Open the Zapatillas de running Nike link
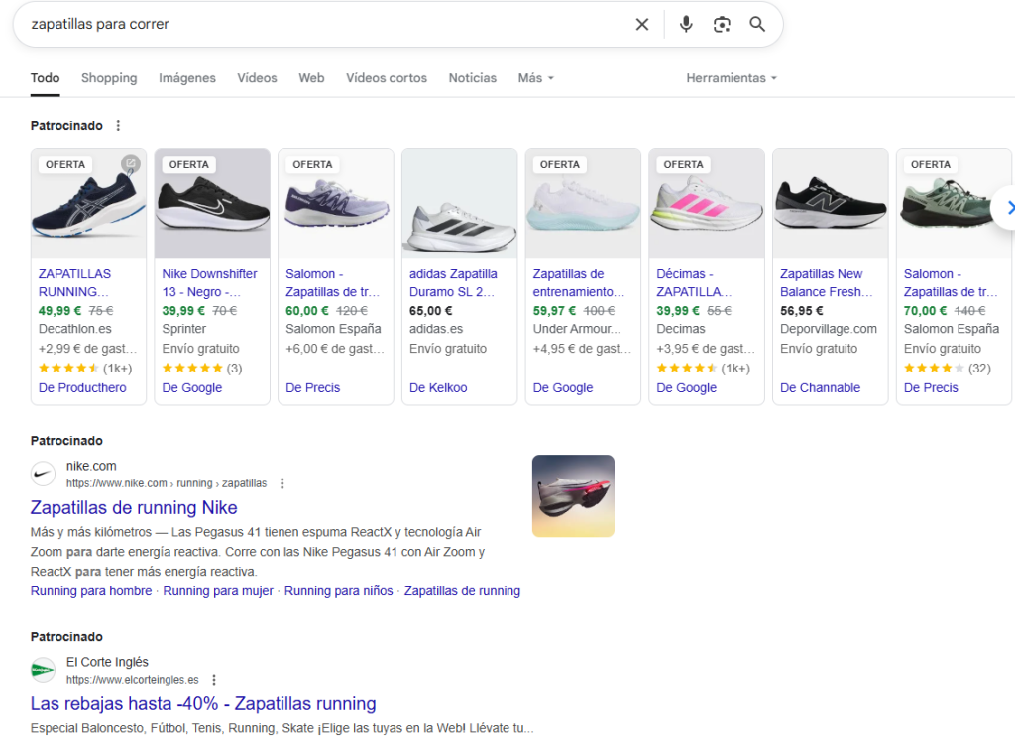Screen dimensions: 1015x745 coord(134,508)
